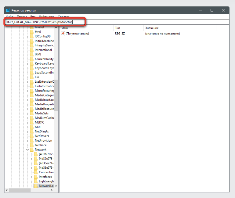
Task: Select the Lightweigh key label
Action: coord(46,181)
